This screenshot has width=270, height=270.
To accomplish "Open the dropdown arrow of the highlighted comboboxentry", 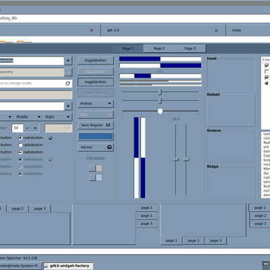I will [x=68, y=61].
